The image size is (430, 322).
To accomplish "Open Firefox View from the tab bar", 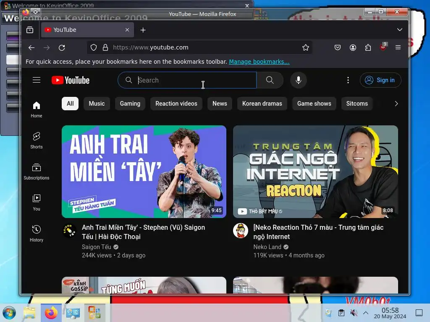I will (30, 30).
